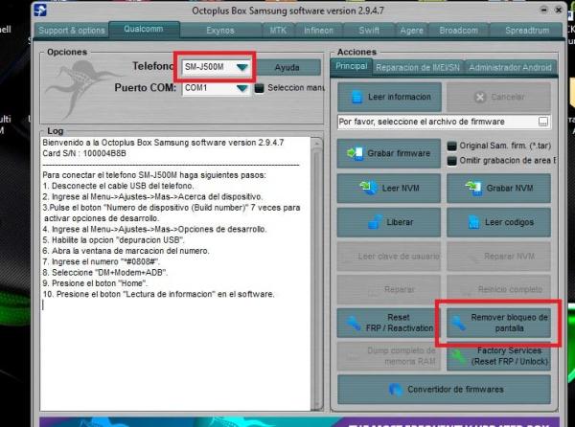The image size is (575, 427).
Task: Select the Agere tab
Action: 411,31
